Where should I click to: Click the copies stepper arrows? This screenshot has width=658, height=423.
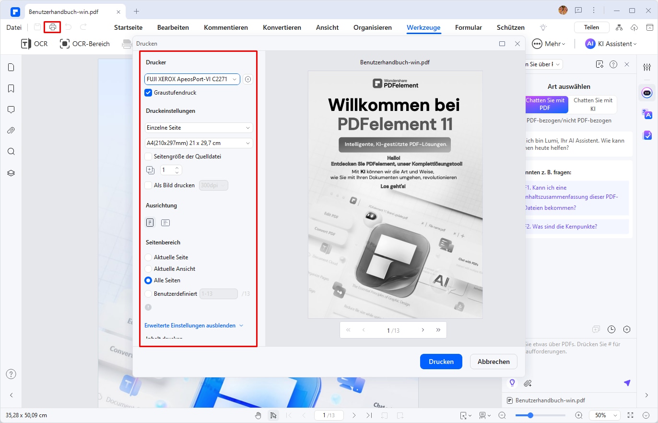pos(177,170)
